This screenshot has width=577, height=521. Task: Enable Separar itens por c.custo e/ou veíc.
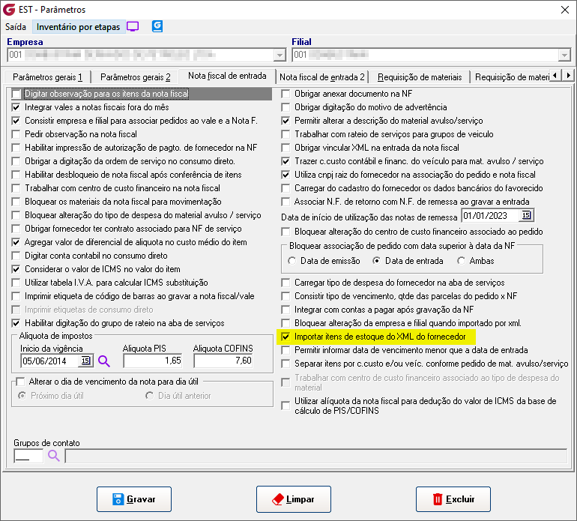tap(286, 364)
